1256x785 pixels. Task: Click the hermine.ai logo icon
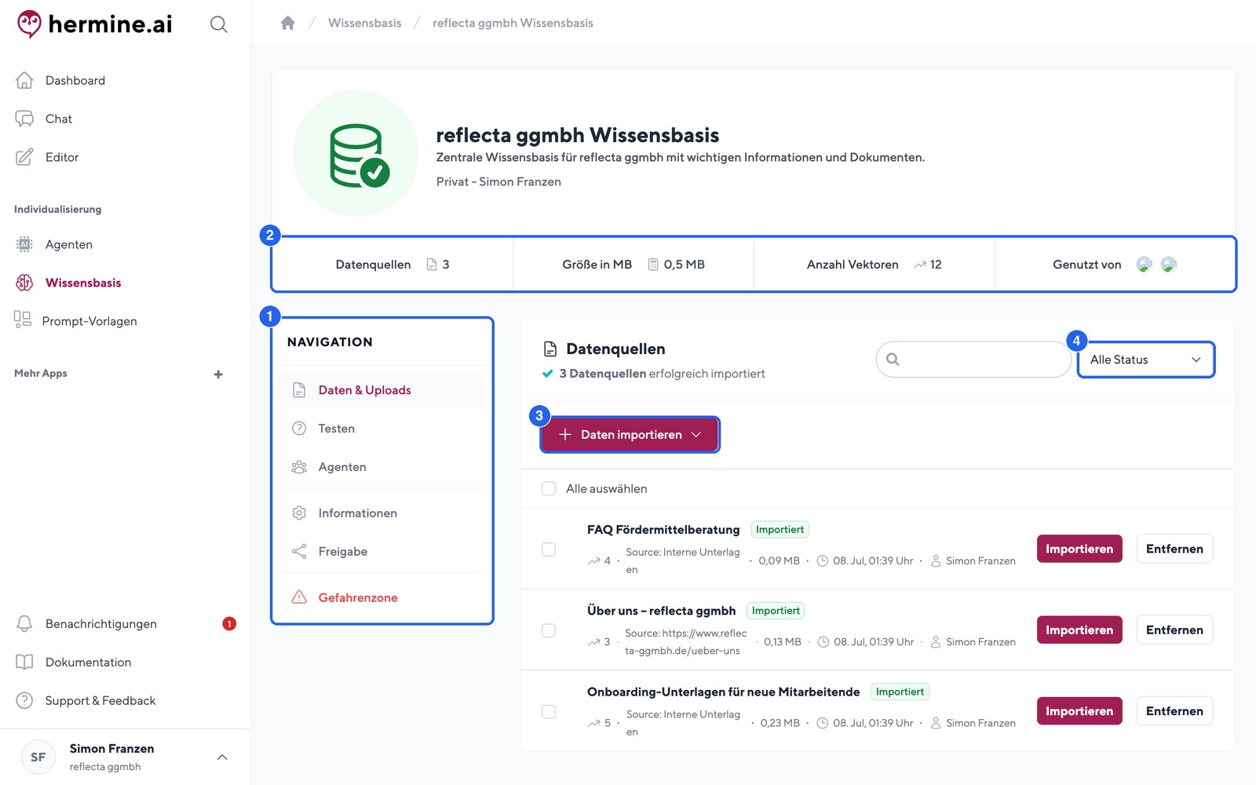coord(29,24)
